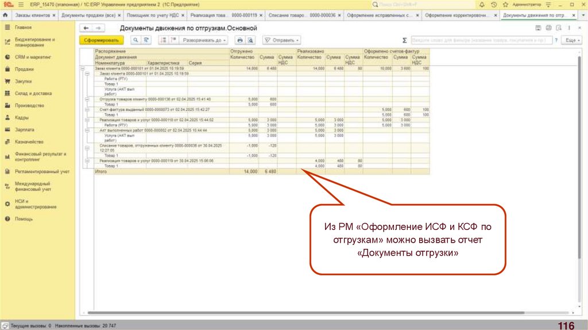Screen dimensions: 588x330
Task: Click the find magnifier icon in report toolbar
Action: (x=136, y=40)
